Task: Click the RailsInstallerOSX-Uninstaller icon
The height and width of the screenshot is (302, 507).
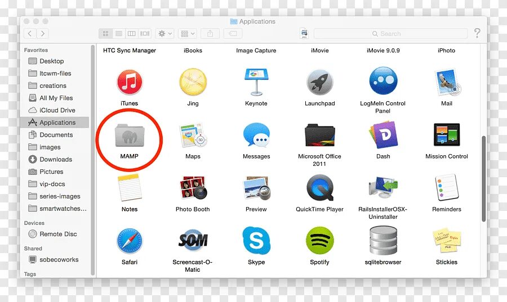Action: [x=383, y=187]
